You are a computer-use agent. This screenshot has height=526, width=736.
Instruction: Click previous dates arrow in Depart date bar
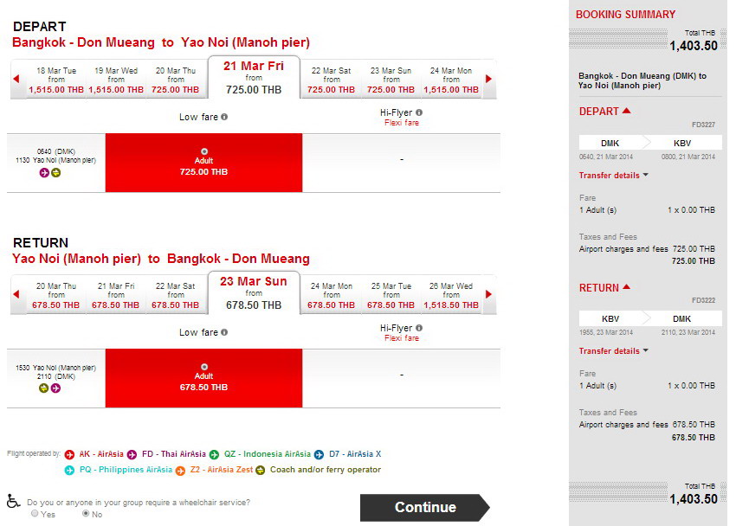tap(16, 80)
